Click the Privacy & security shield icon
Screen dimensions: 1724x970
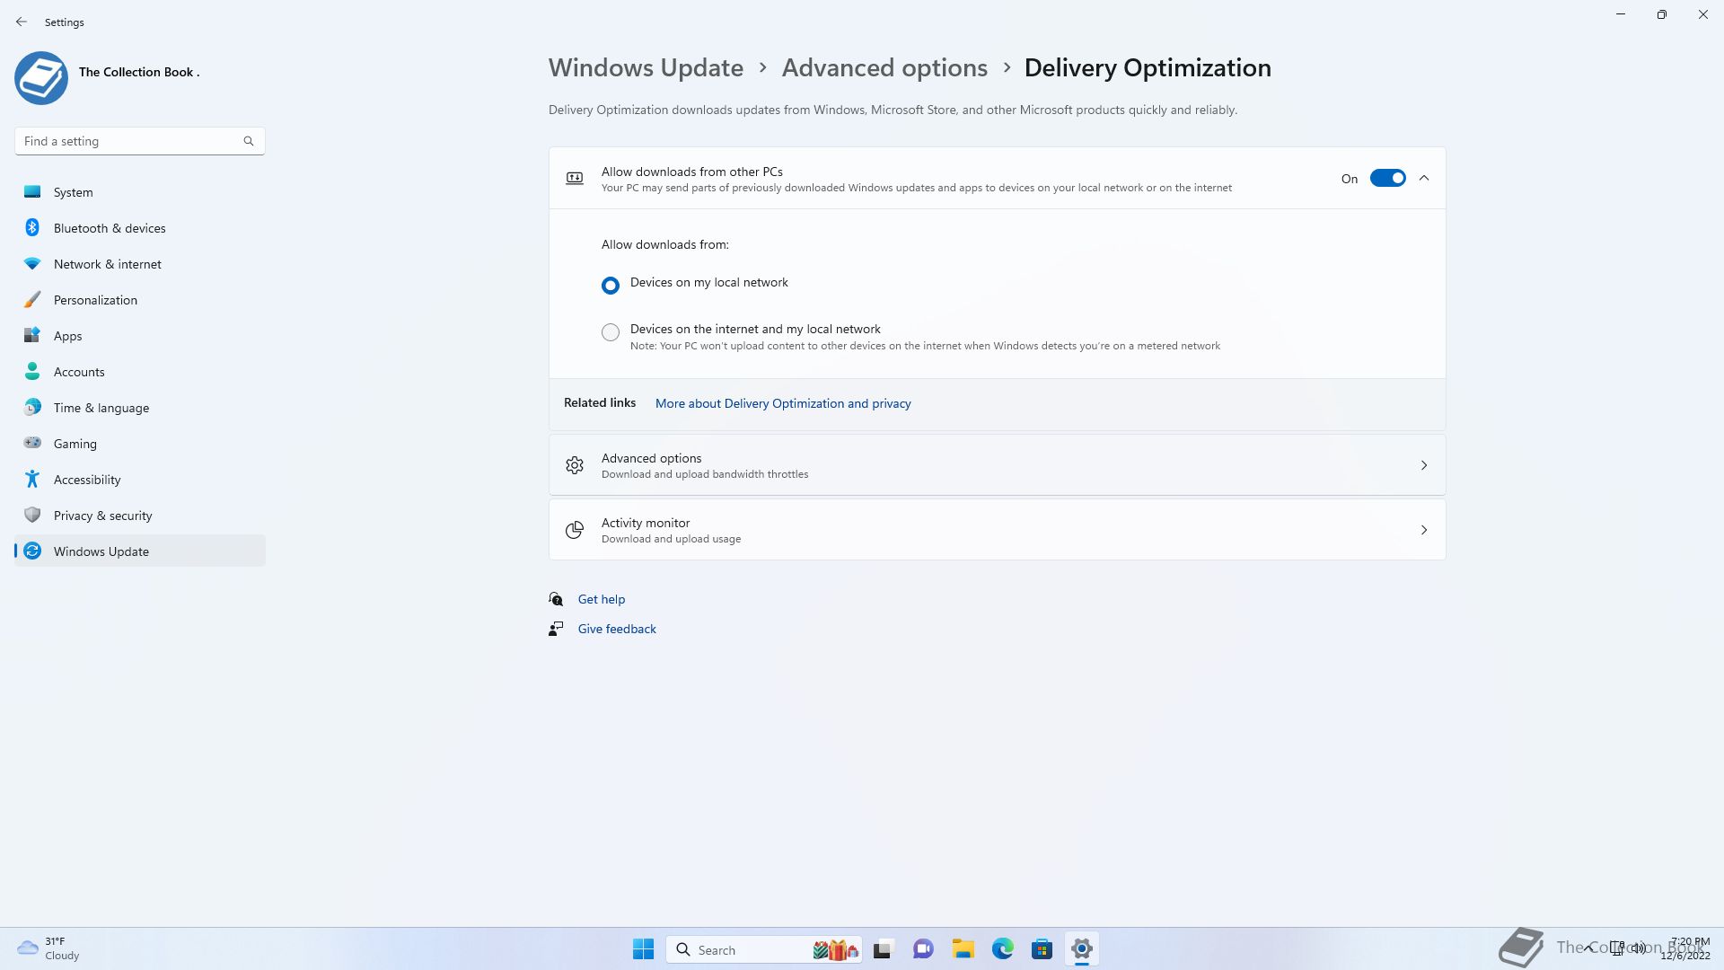coord(32,515)
